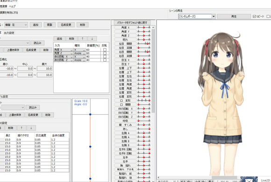Open the 横髪 左 group dropdown
The image size is (271, 182).
16,25
